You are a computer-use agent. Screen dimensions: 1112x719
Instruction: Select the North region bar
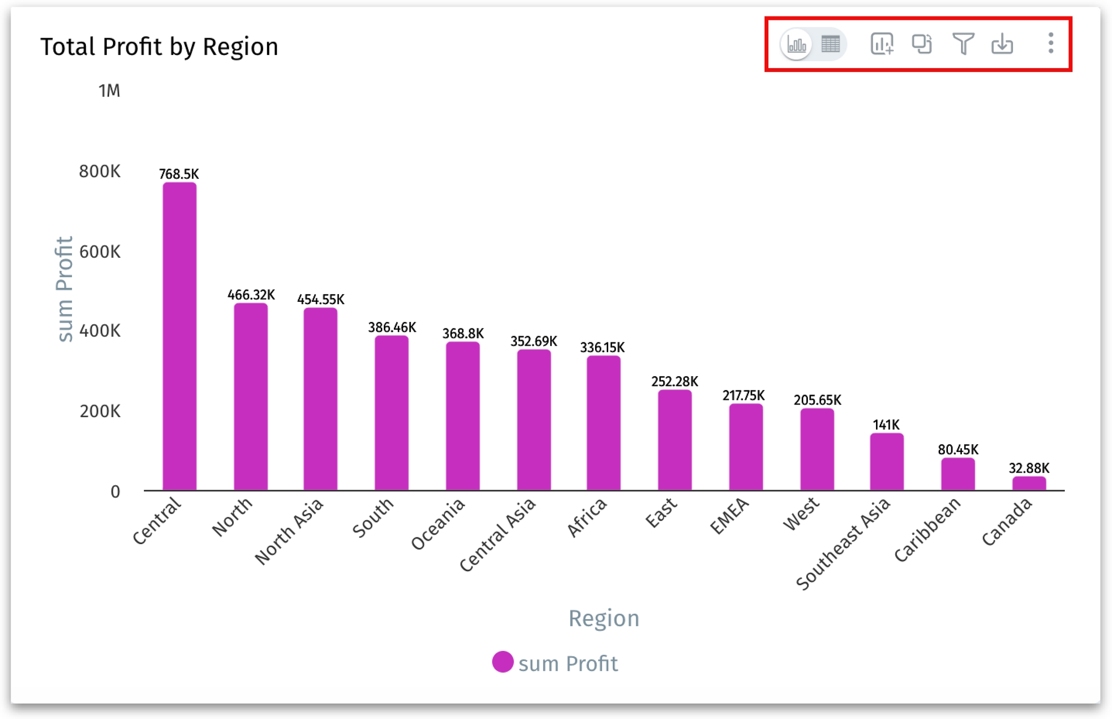pyautogui.click(x=250, y=397)
